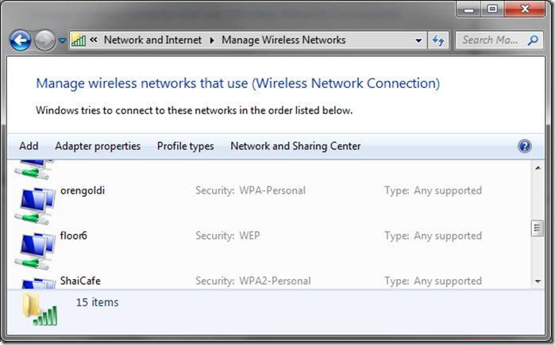Open the recent pages dropdown arrow
Viewport: 555px width, 345px height.
pyautogui.click(x=62, y=40)
